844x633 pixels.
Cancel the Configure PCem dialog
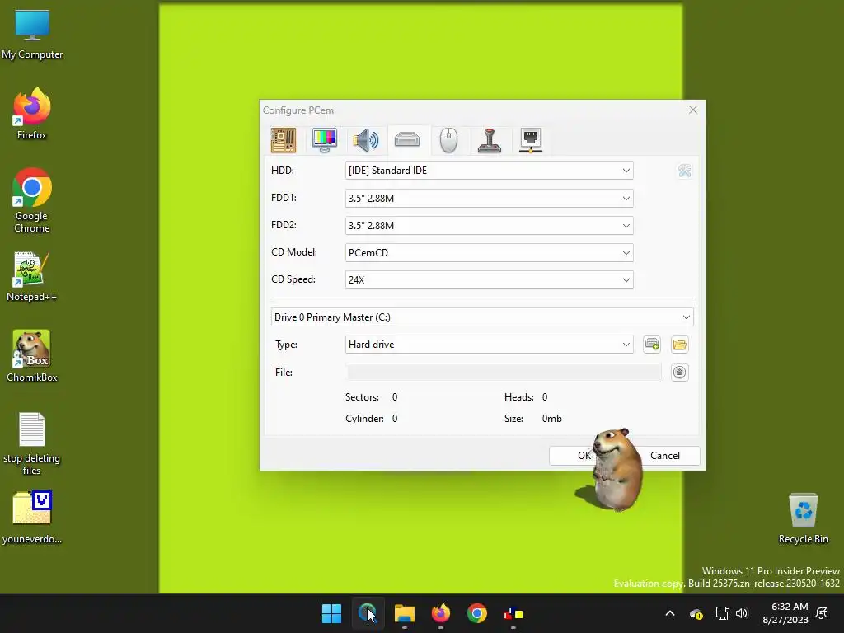coord(665,455)
